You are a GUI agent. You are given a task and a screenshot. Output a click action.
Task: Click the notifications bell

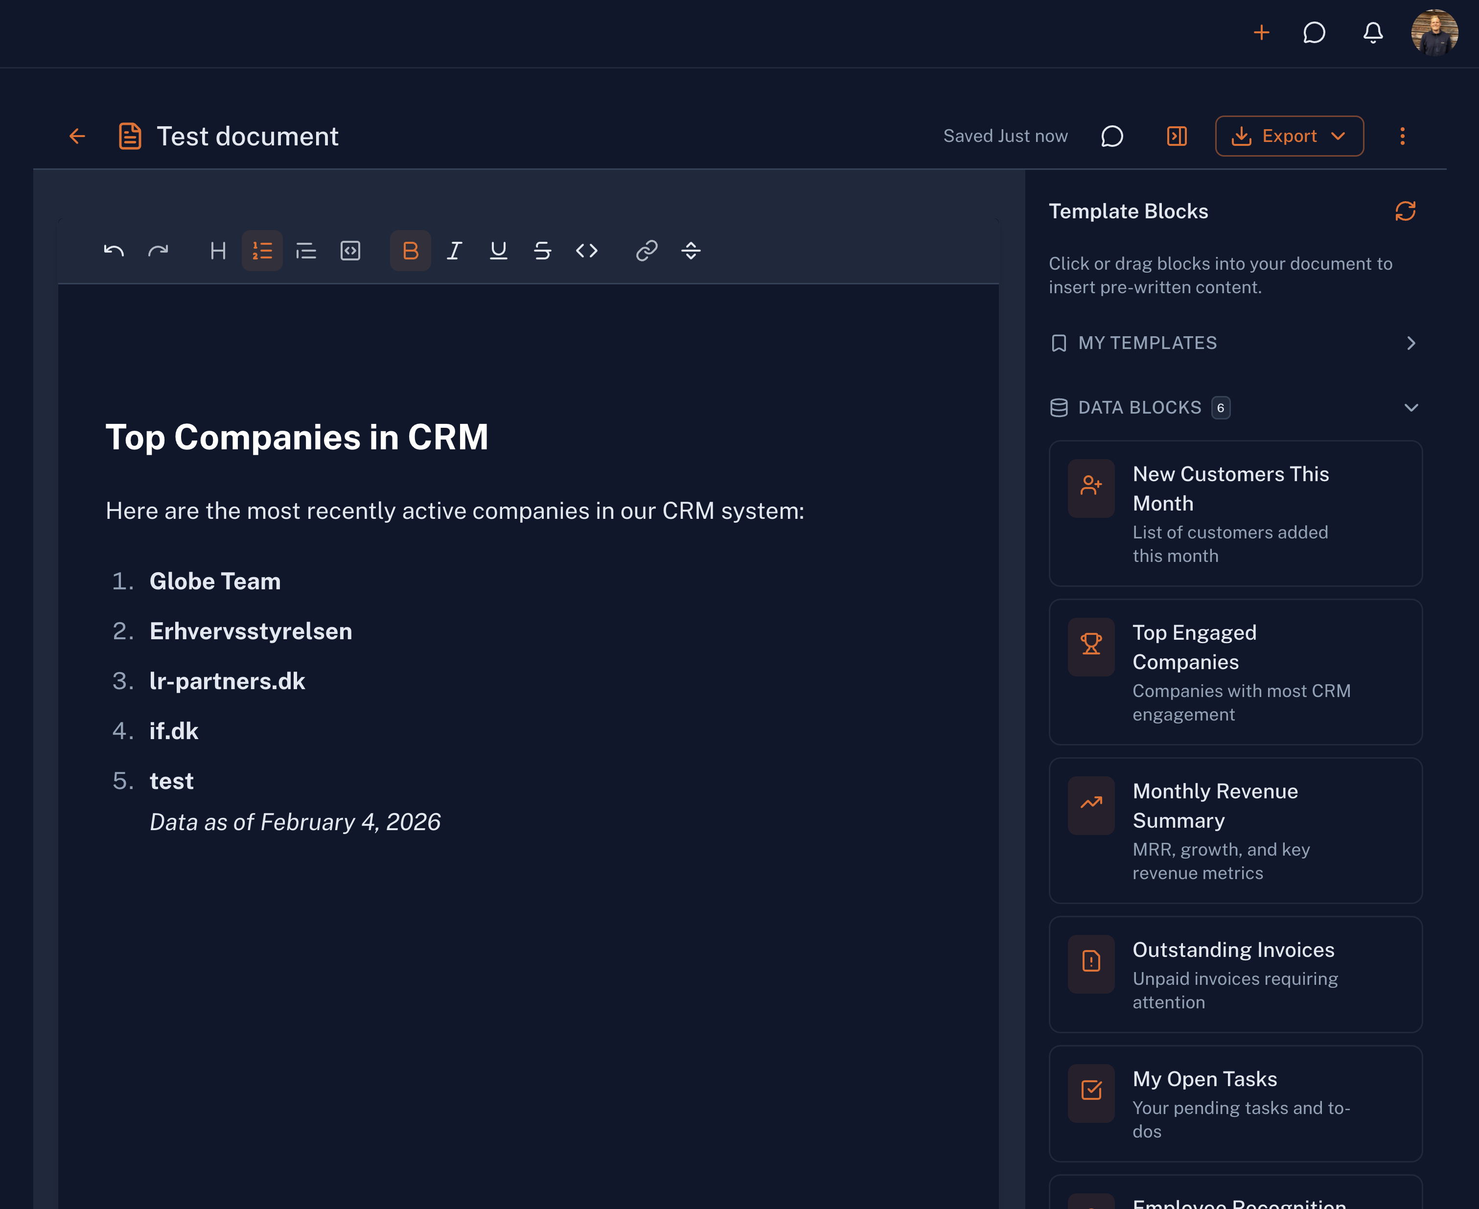pos(1372,33)
